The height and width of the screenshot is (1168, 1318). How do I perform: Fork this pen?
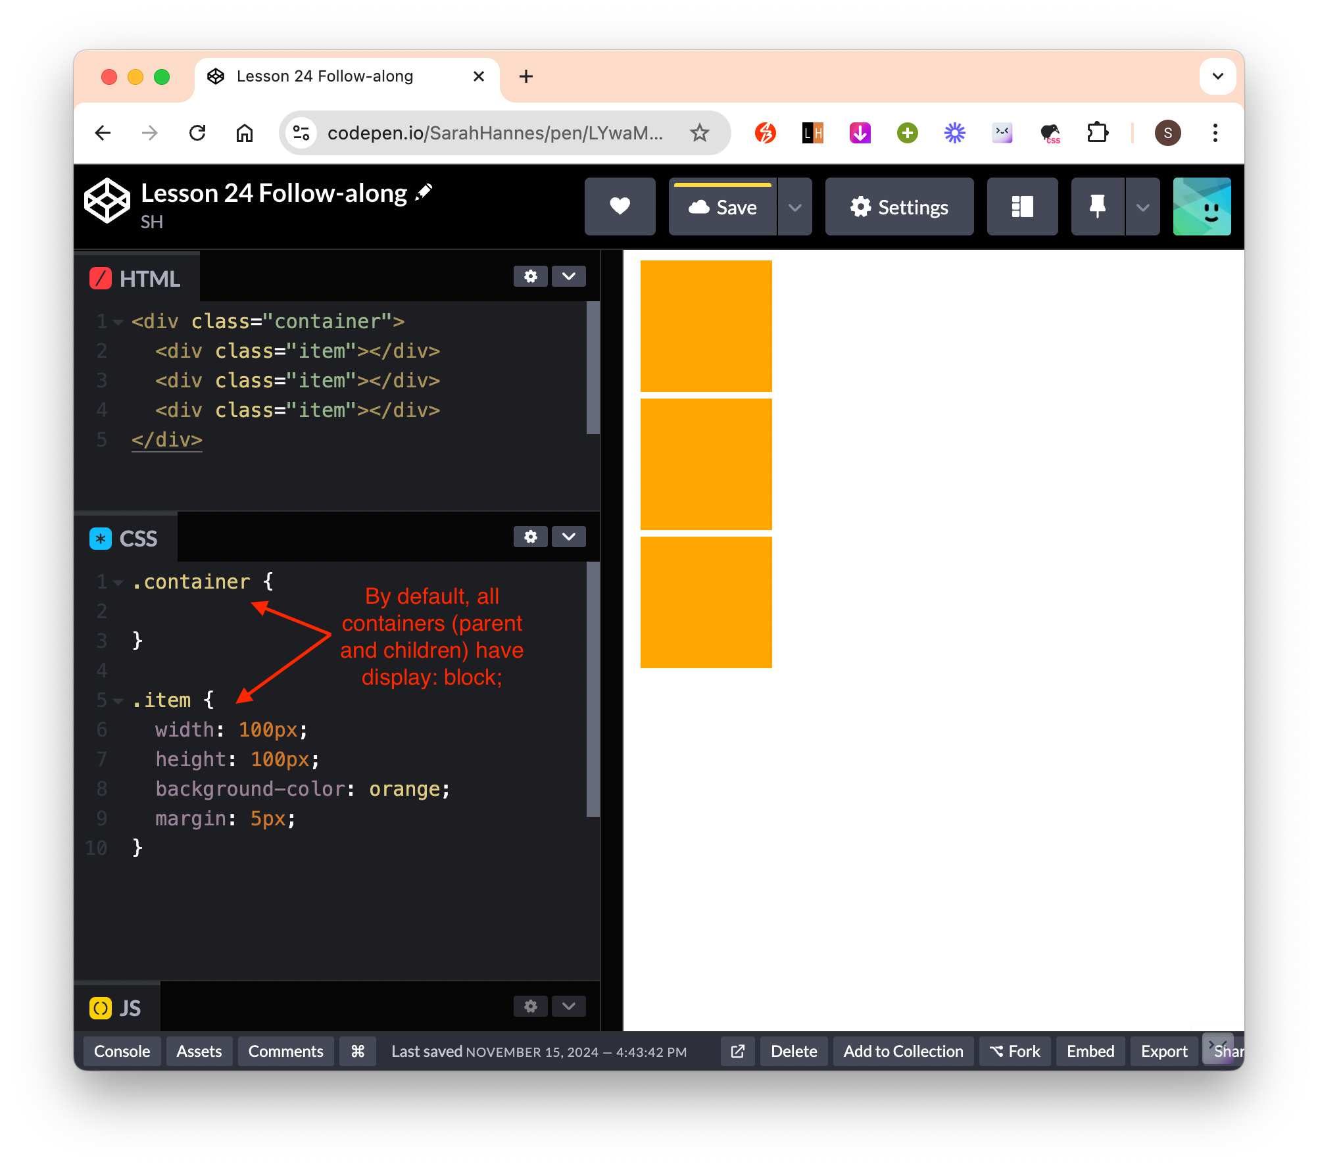pyautogui.click(x=1015, y=1051)
